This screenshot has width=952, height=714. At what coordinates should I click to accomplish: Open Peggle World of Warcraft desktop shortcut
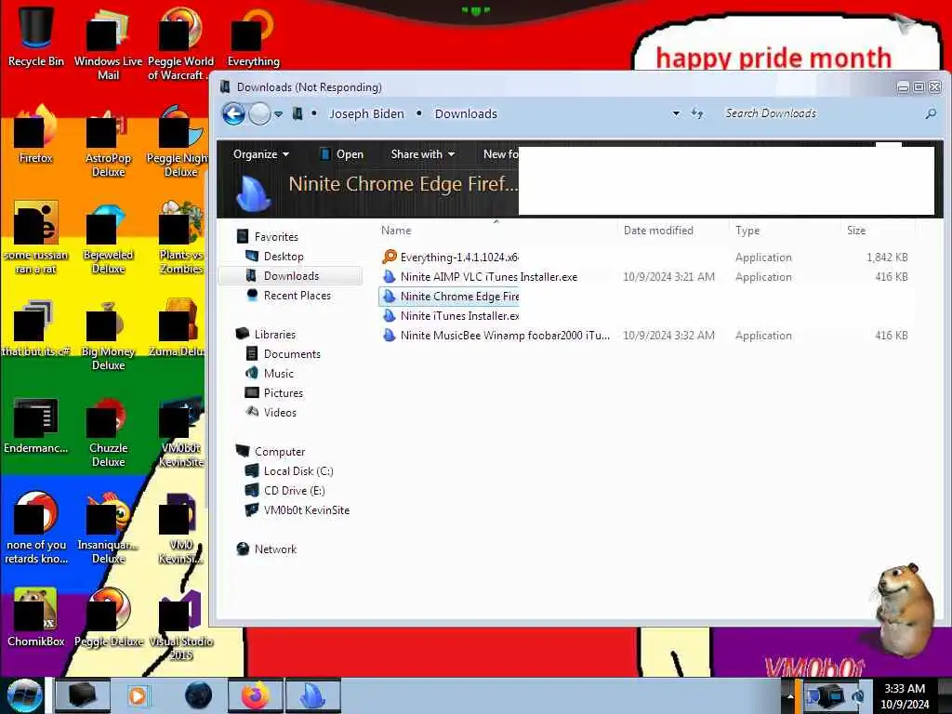point(181,44)
